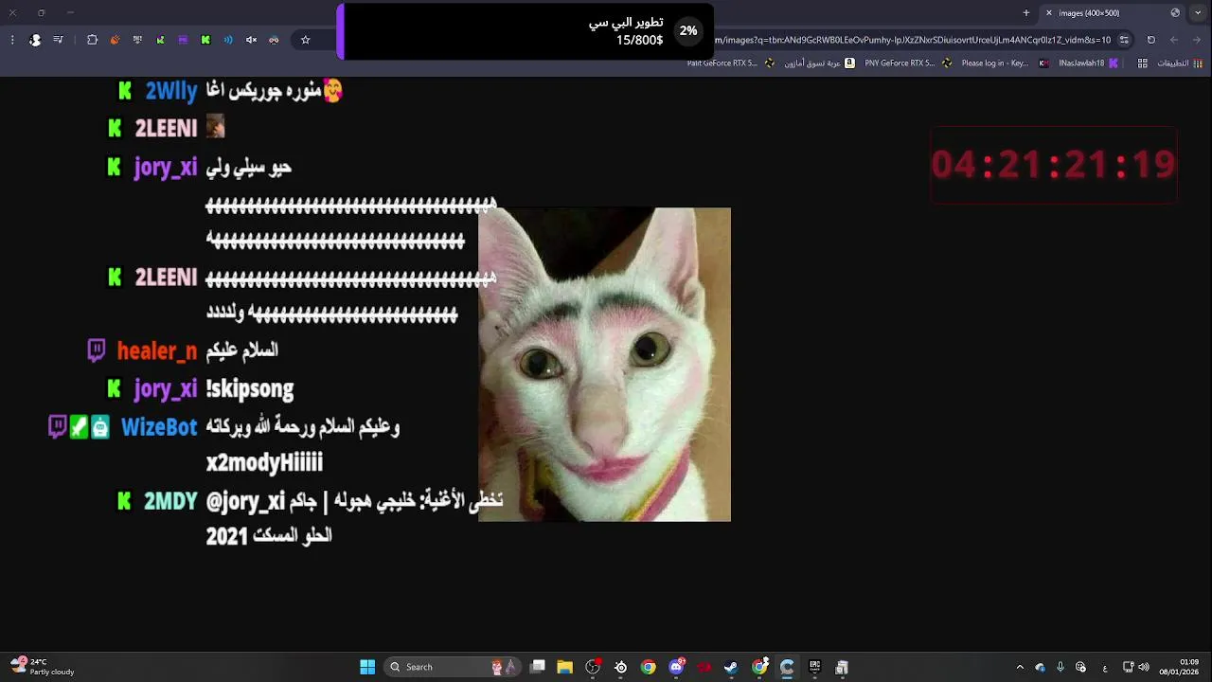Click username 'healer_n' in chat
This screenshot has height=682, width=1212.
[x=157, y=350]
